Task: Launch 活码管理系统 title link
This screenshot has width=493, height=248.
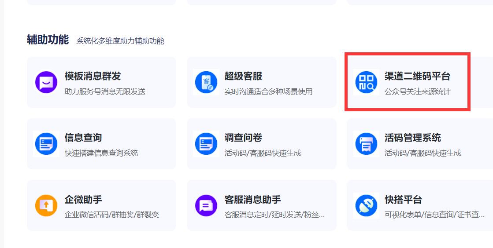Action: pos(413,138)
